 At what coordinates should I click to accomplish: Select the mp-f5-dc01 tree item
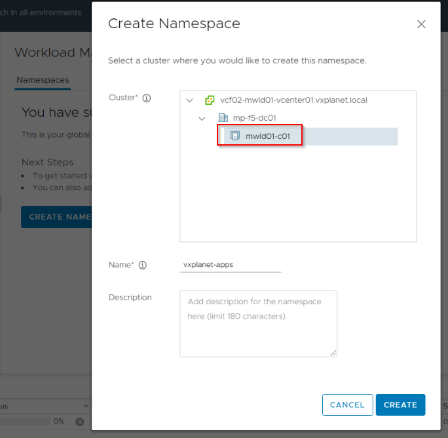point(254,118)
